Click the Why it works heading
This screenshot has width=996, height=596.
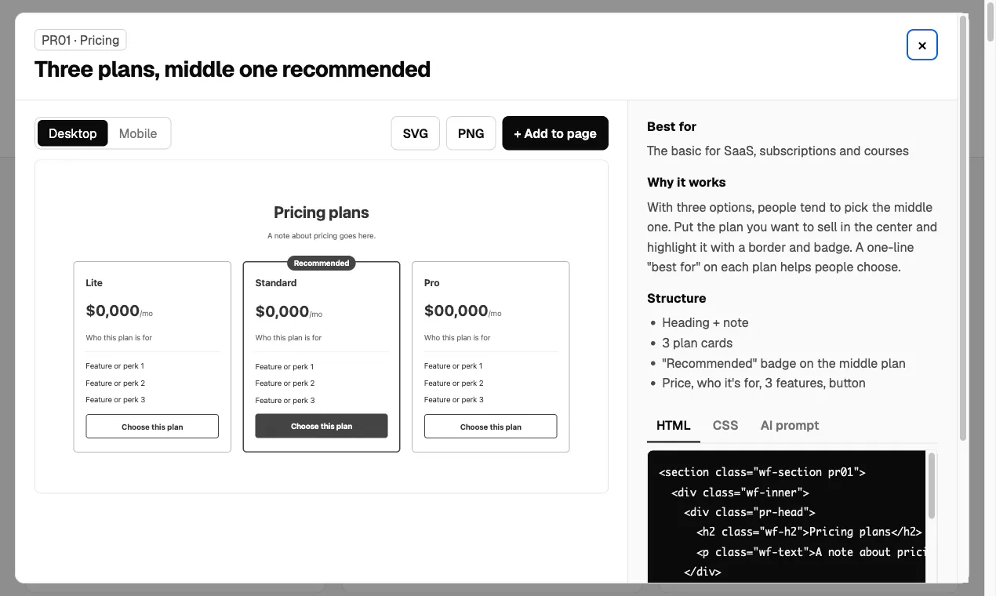(686, 182)
